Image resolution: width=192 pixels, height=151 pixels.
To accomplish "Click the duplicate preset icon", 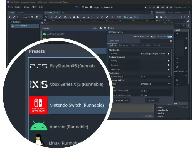I will (x=101, y=28).
